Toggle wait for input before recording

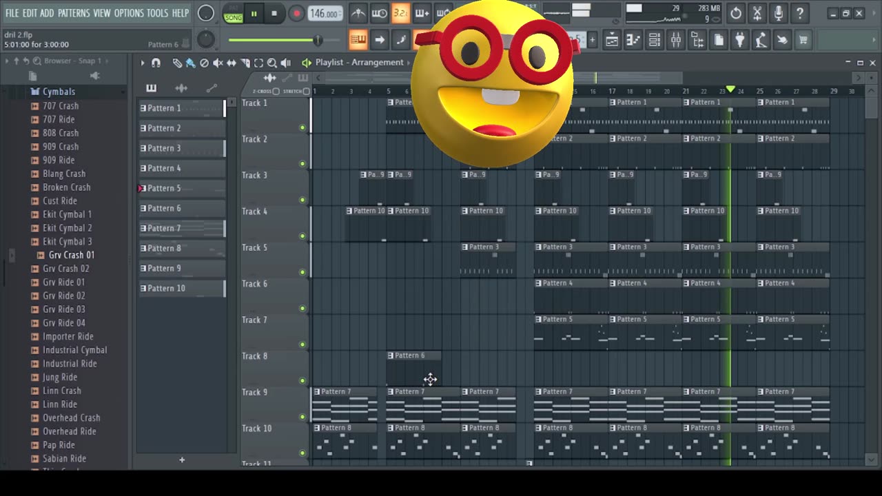(379, 13)
